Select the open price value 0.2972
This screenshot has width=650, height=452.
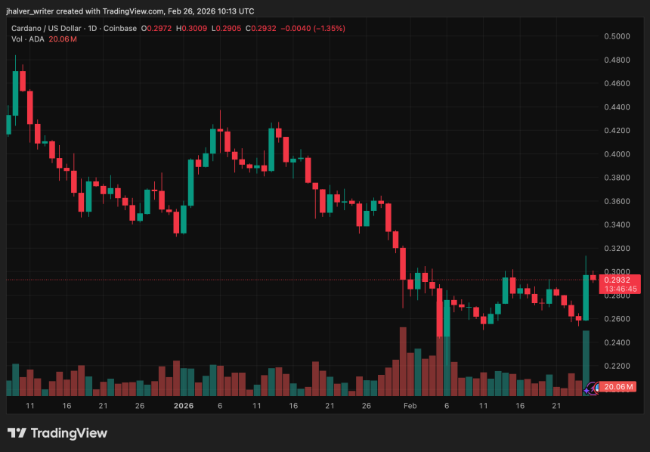[x=155, y=28]
